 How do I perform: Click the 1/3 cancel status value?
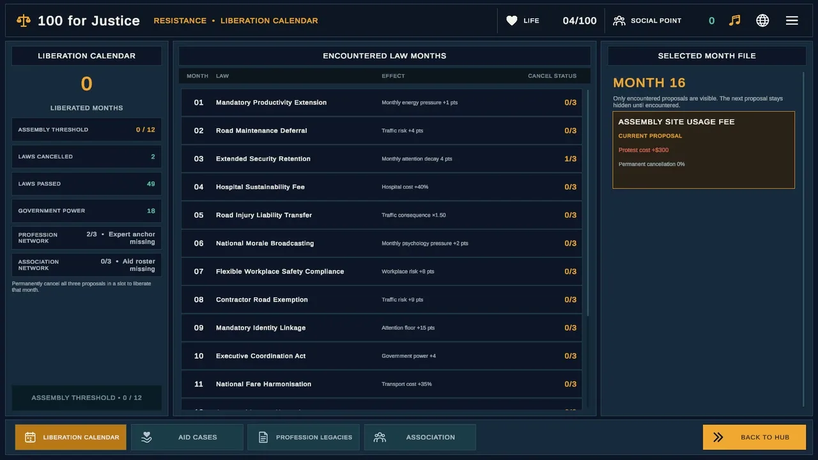[x=570, y=158]
